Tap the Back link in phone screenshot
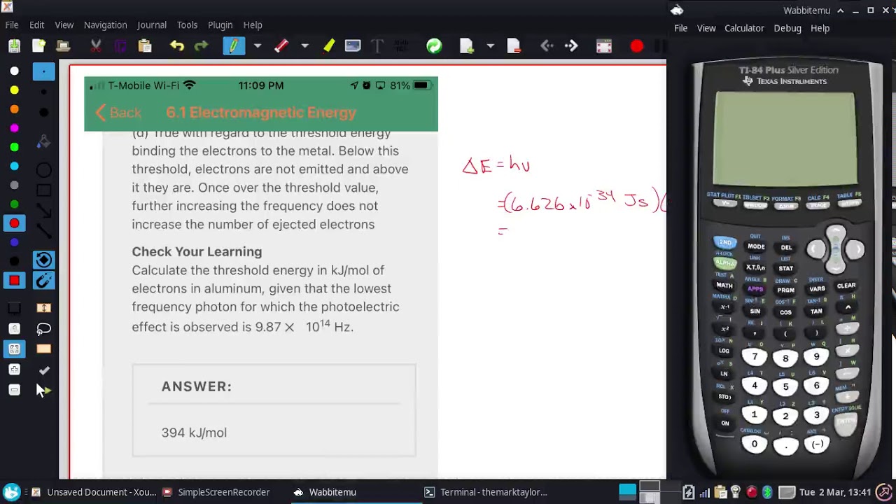896x504 pixels. coord(118,113)
